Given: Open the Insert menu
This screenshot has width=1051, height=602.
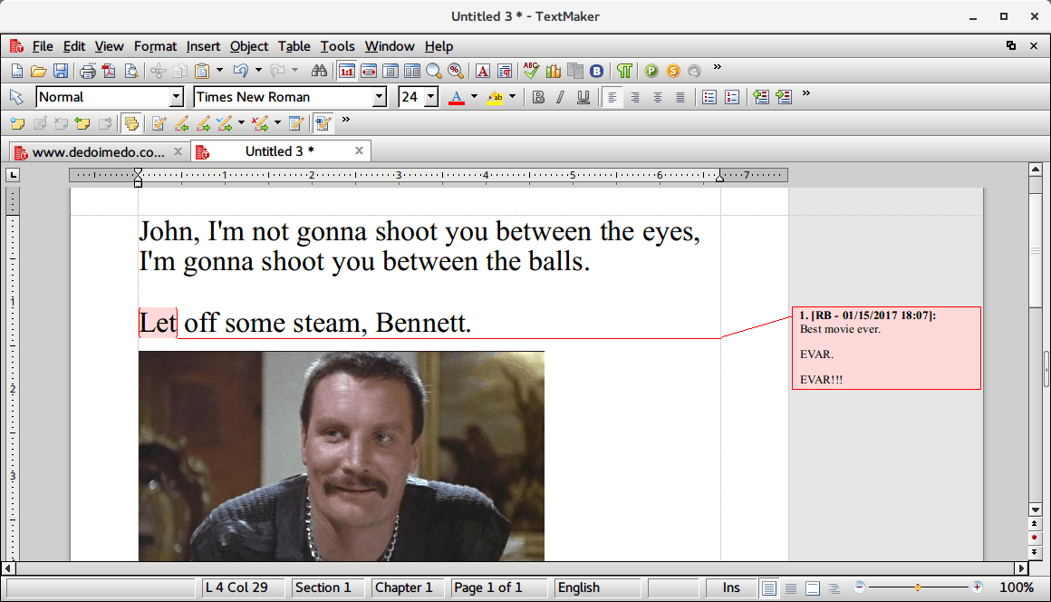Looking at the screenshot, I should [203, 46].
